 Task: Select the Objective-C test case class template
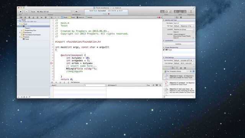179,90
